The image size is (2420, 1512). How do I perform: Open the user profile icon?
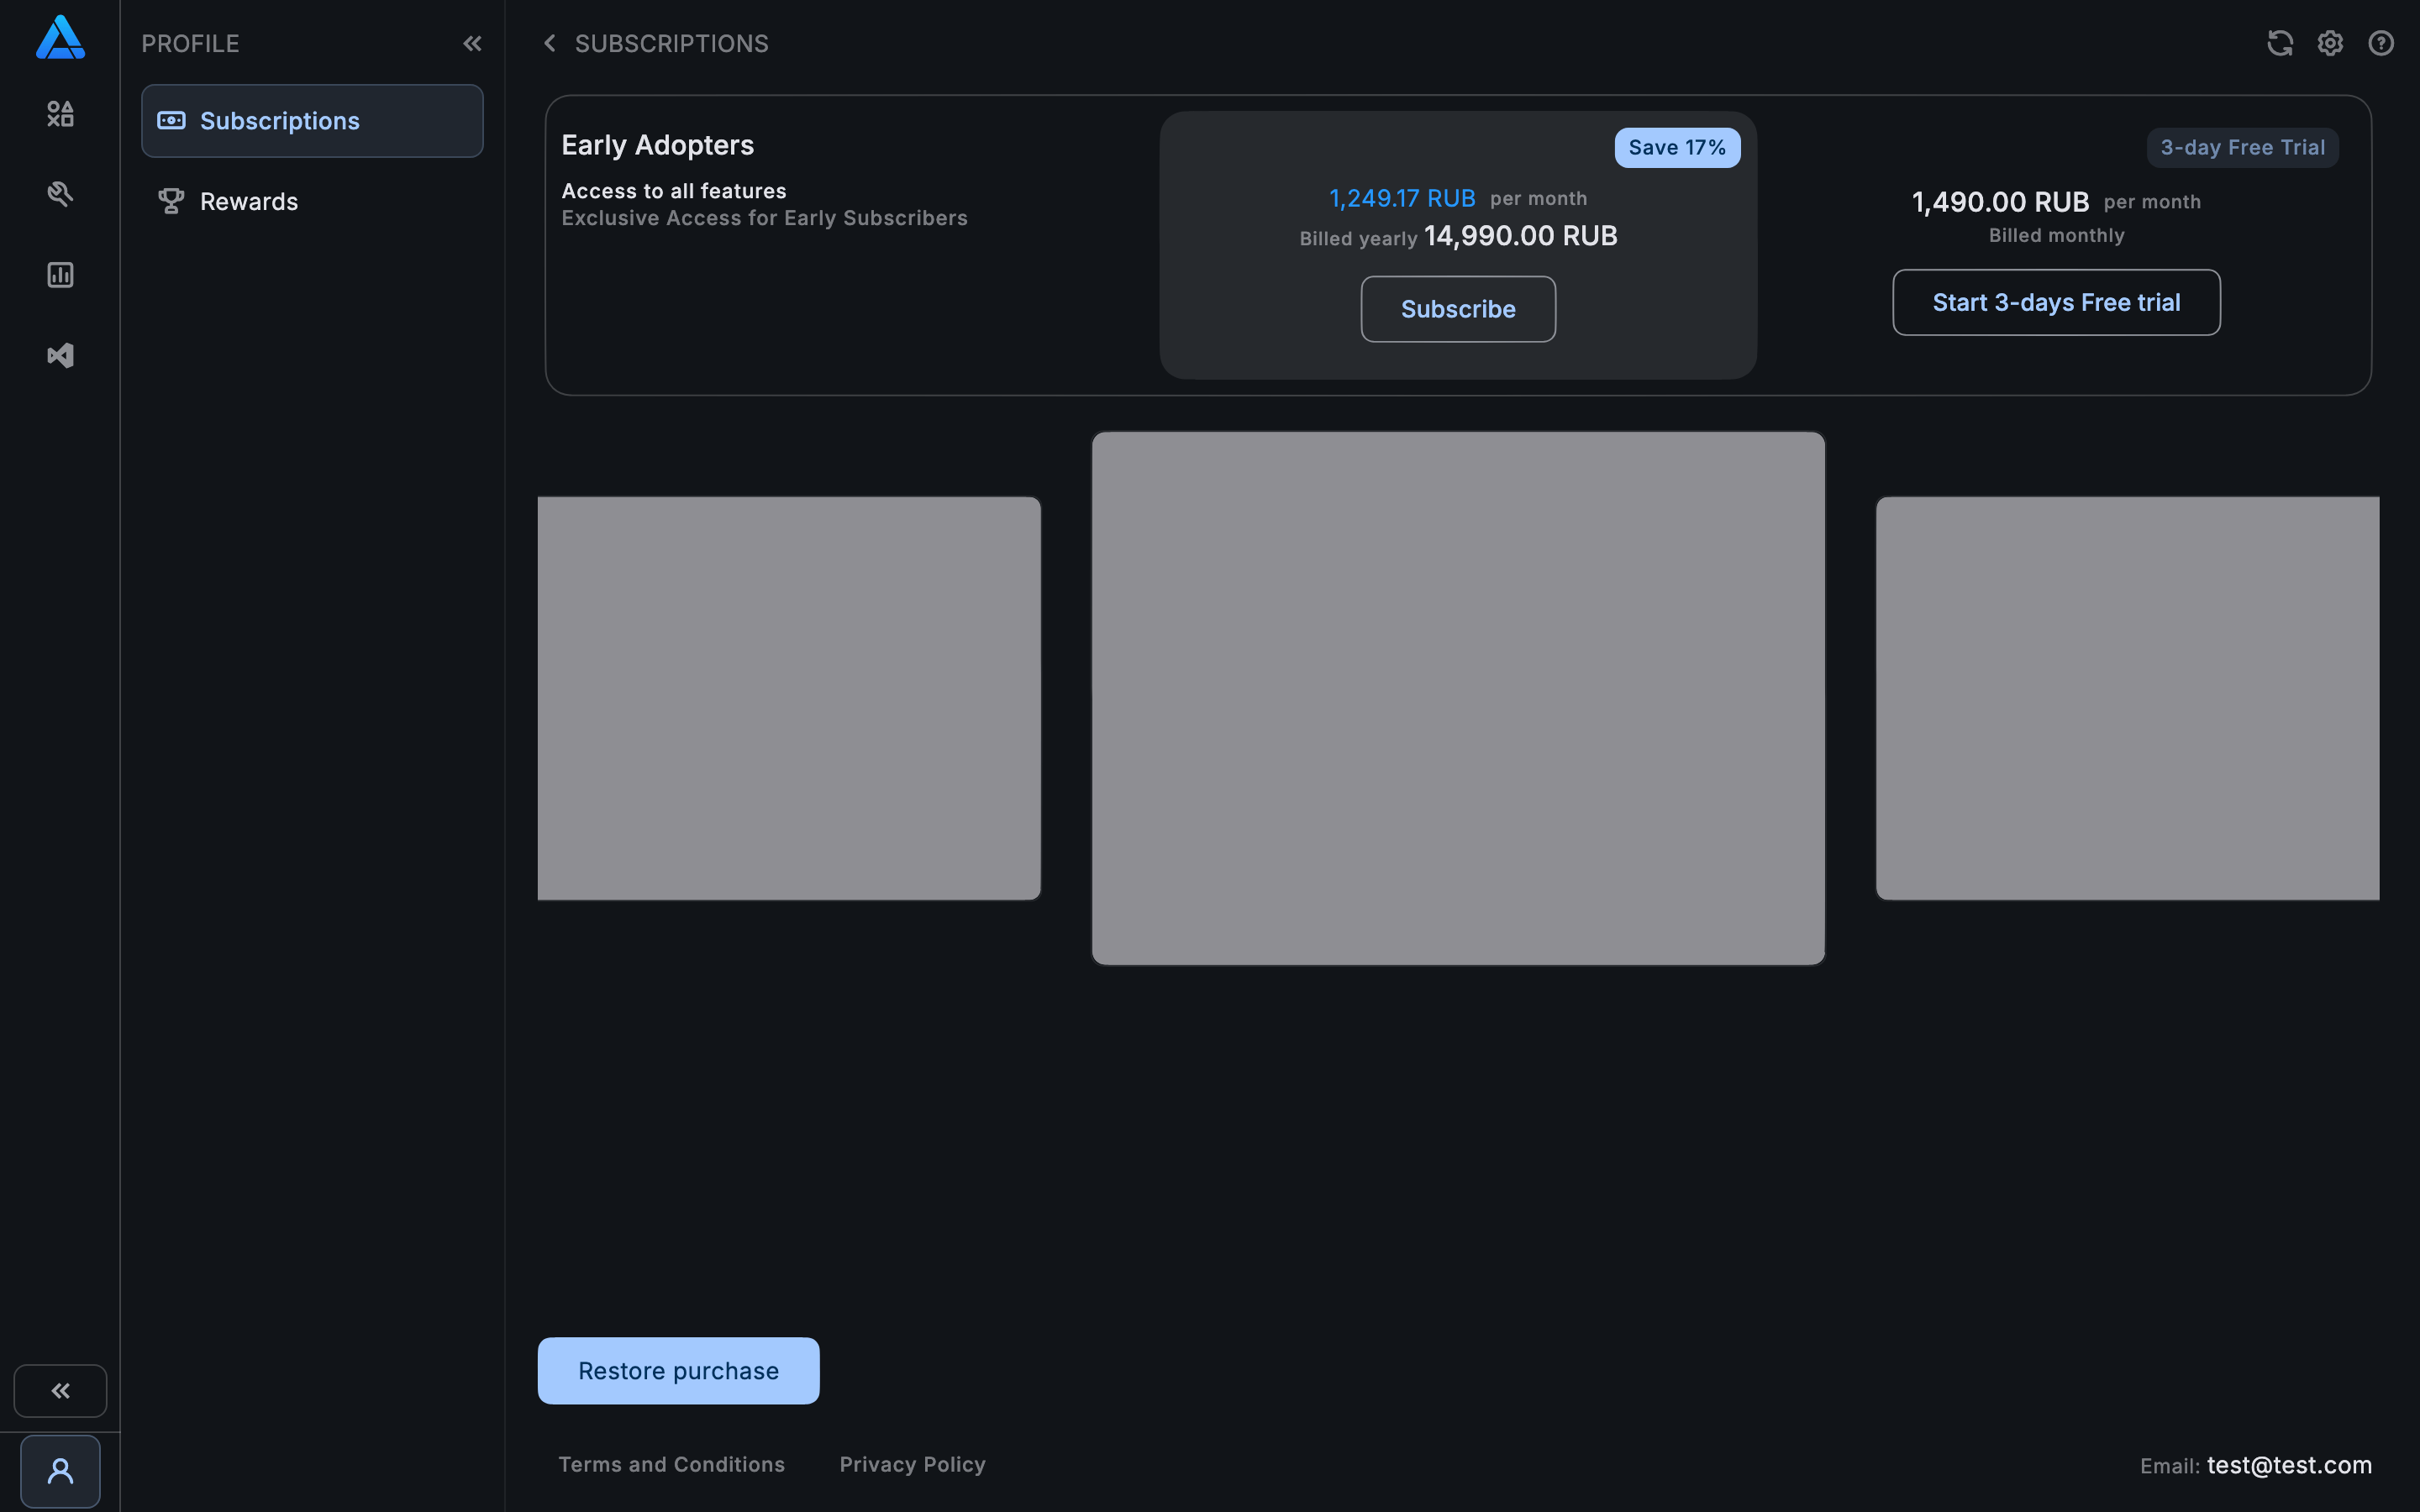point(60,1471)
